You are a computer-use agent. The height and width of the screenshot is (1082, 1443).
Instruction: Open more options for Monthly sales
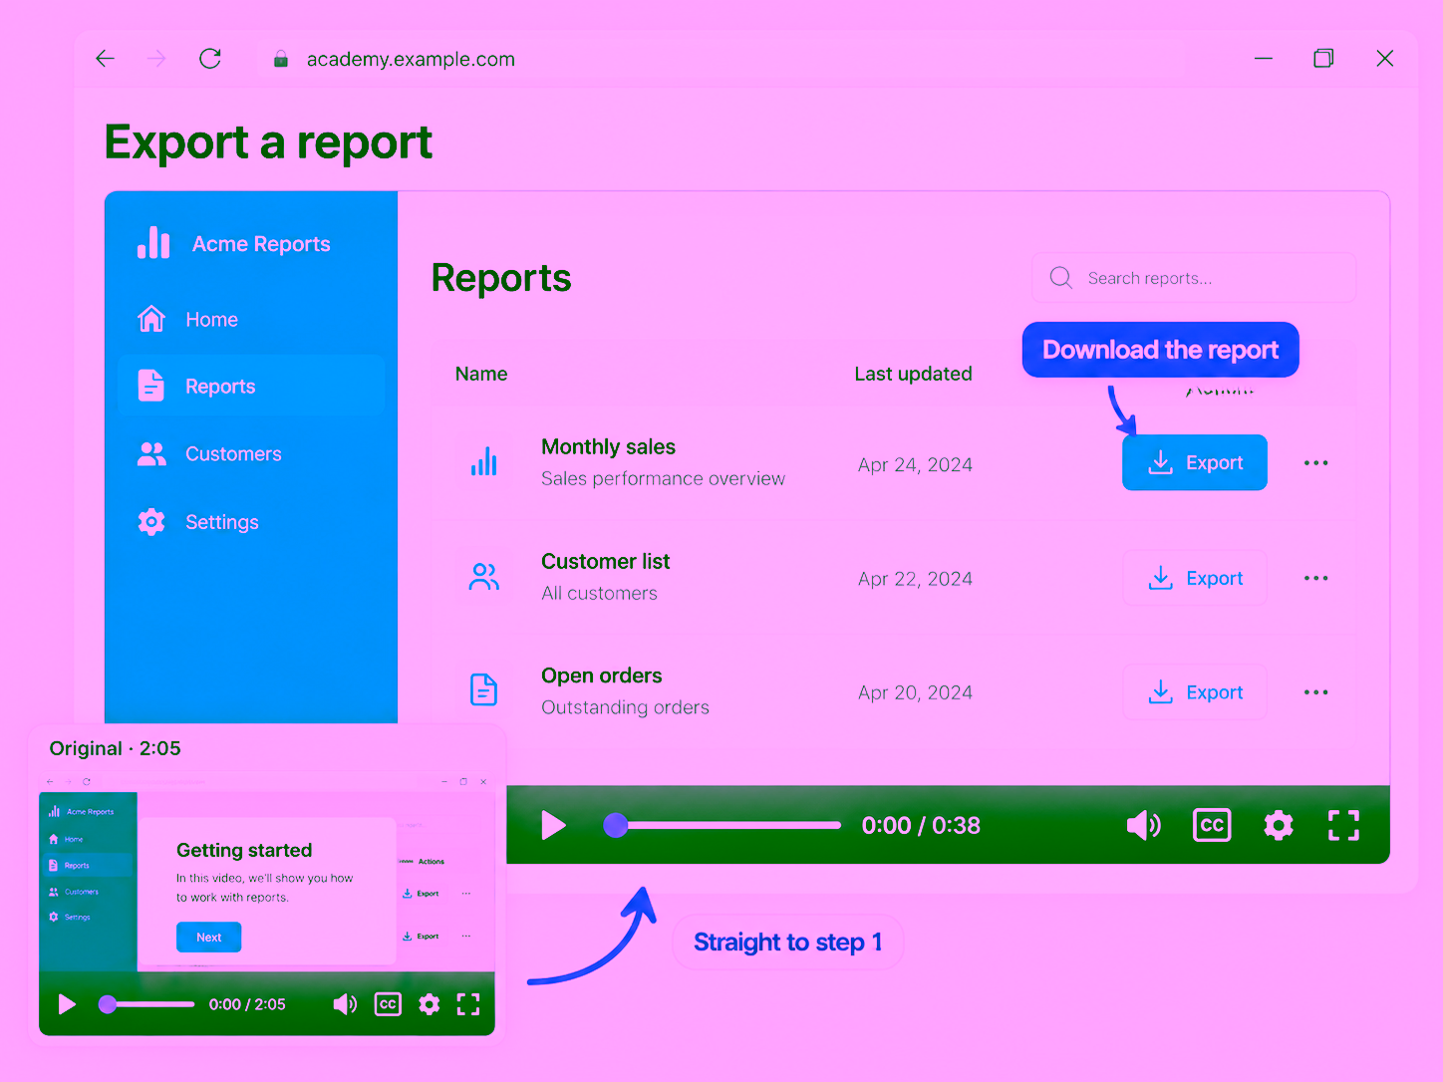coord(1316,463)
